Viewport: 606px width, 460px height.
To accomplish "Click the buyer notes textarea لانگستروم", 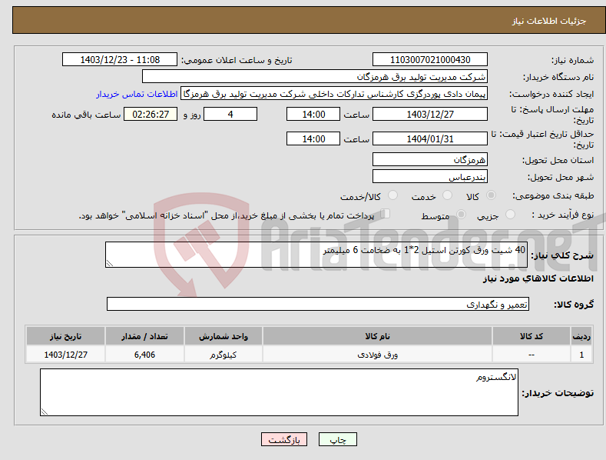I will coord(279,392).
